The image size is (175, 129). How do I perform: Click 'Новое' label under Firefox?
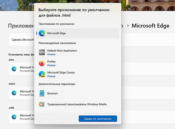tap(51, 65)
